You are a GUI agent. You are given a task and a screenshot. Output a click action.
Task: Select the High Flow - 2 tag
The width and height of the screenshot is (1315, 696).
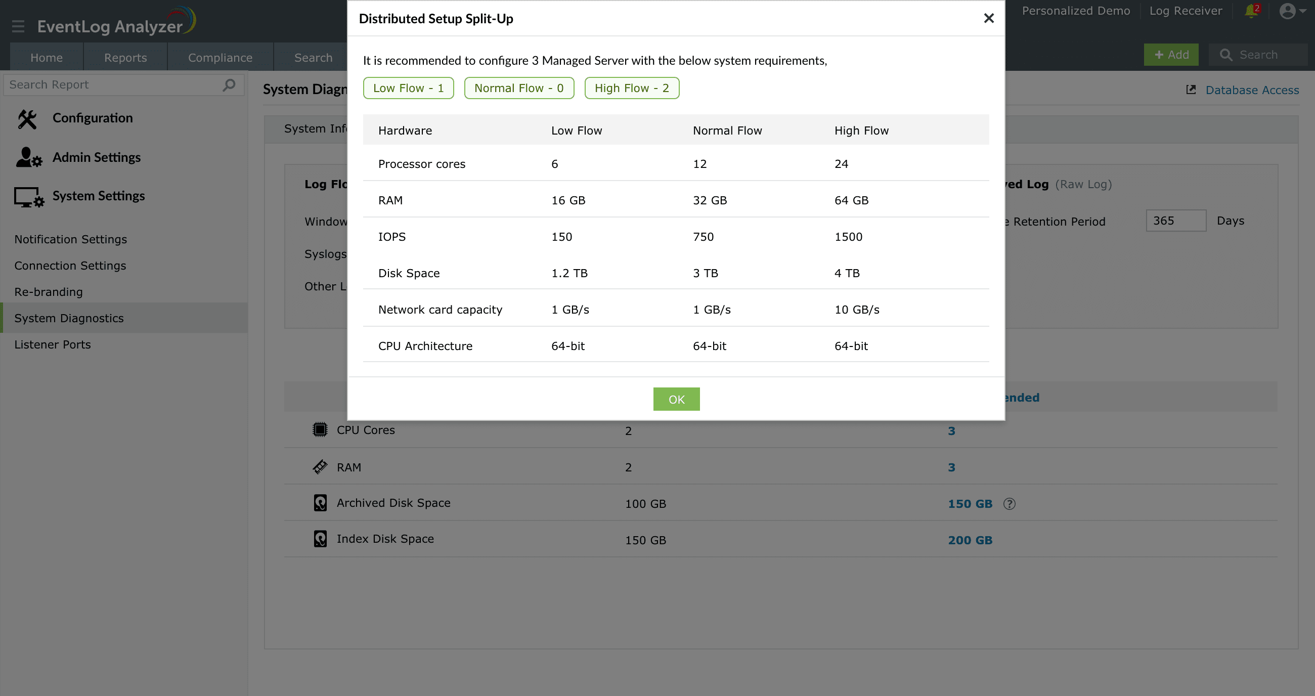(x=632, y=89)
